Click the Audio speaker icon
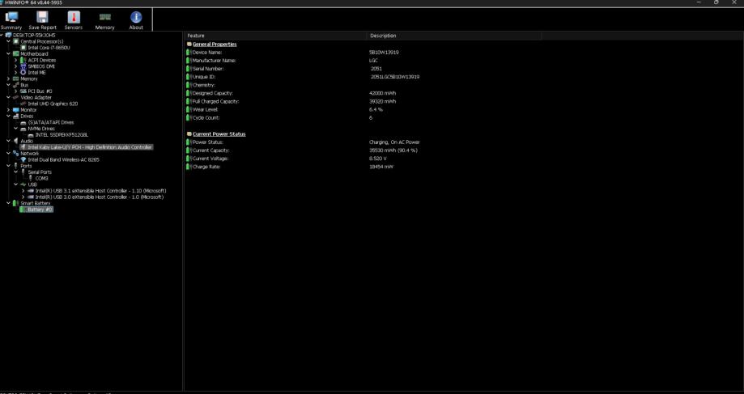 16,141
